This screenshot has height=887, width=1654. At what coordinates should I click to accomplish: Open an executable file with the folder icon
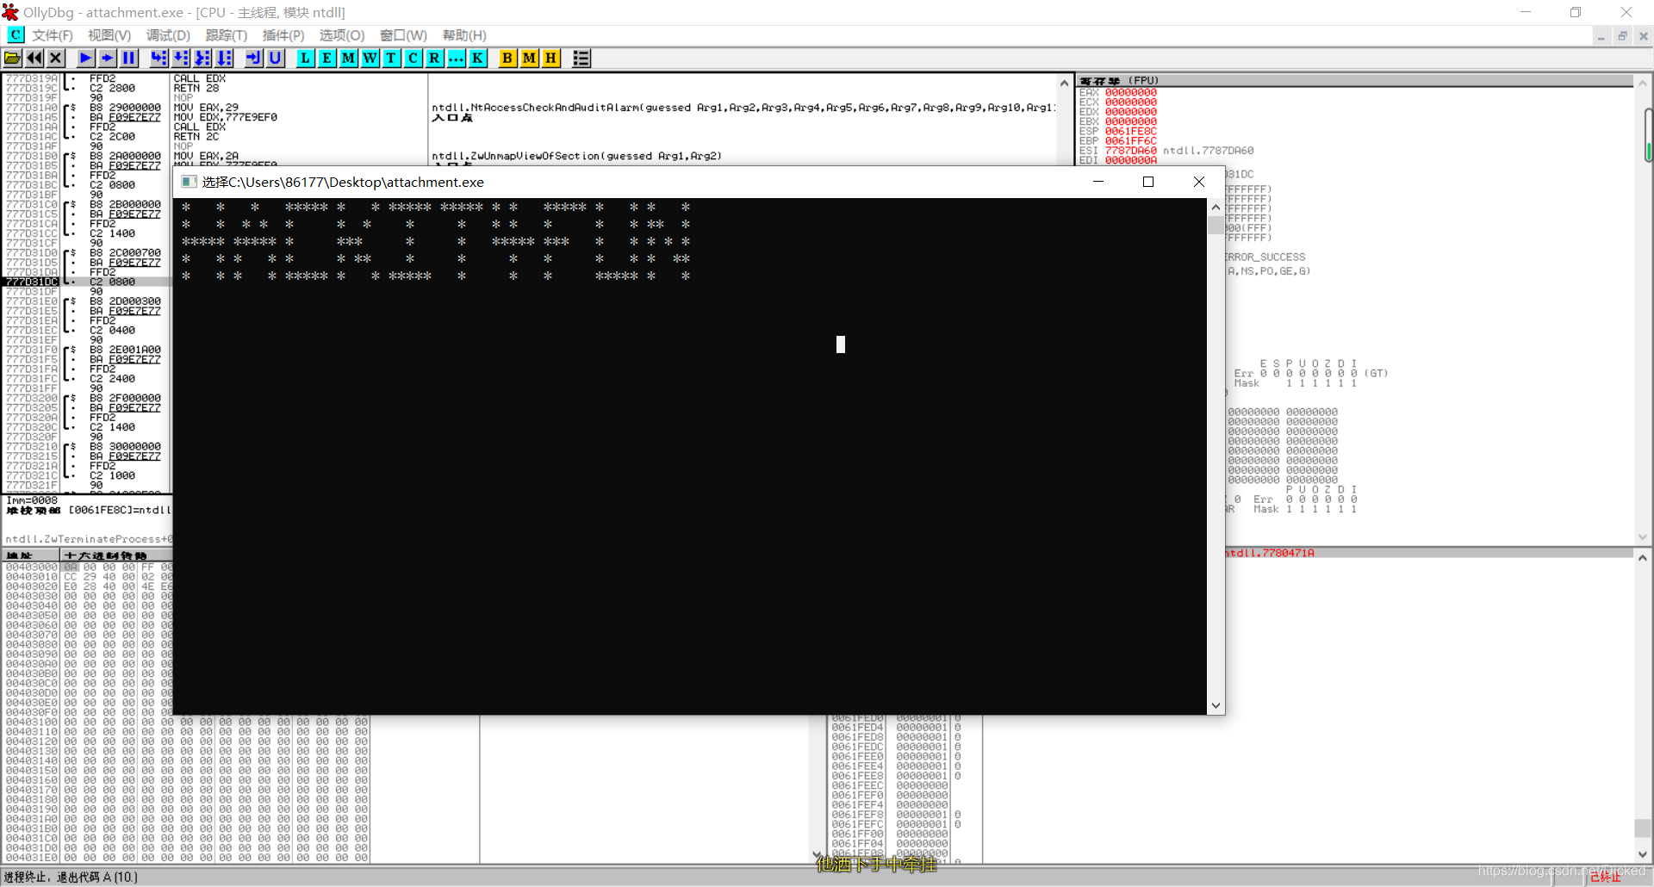click(13, 58)
